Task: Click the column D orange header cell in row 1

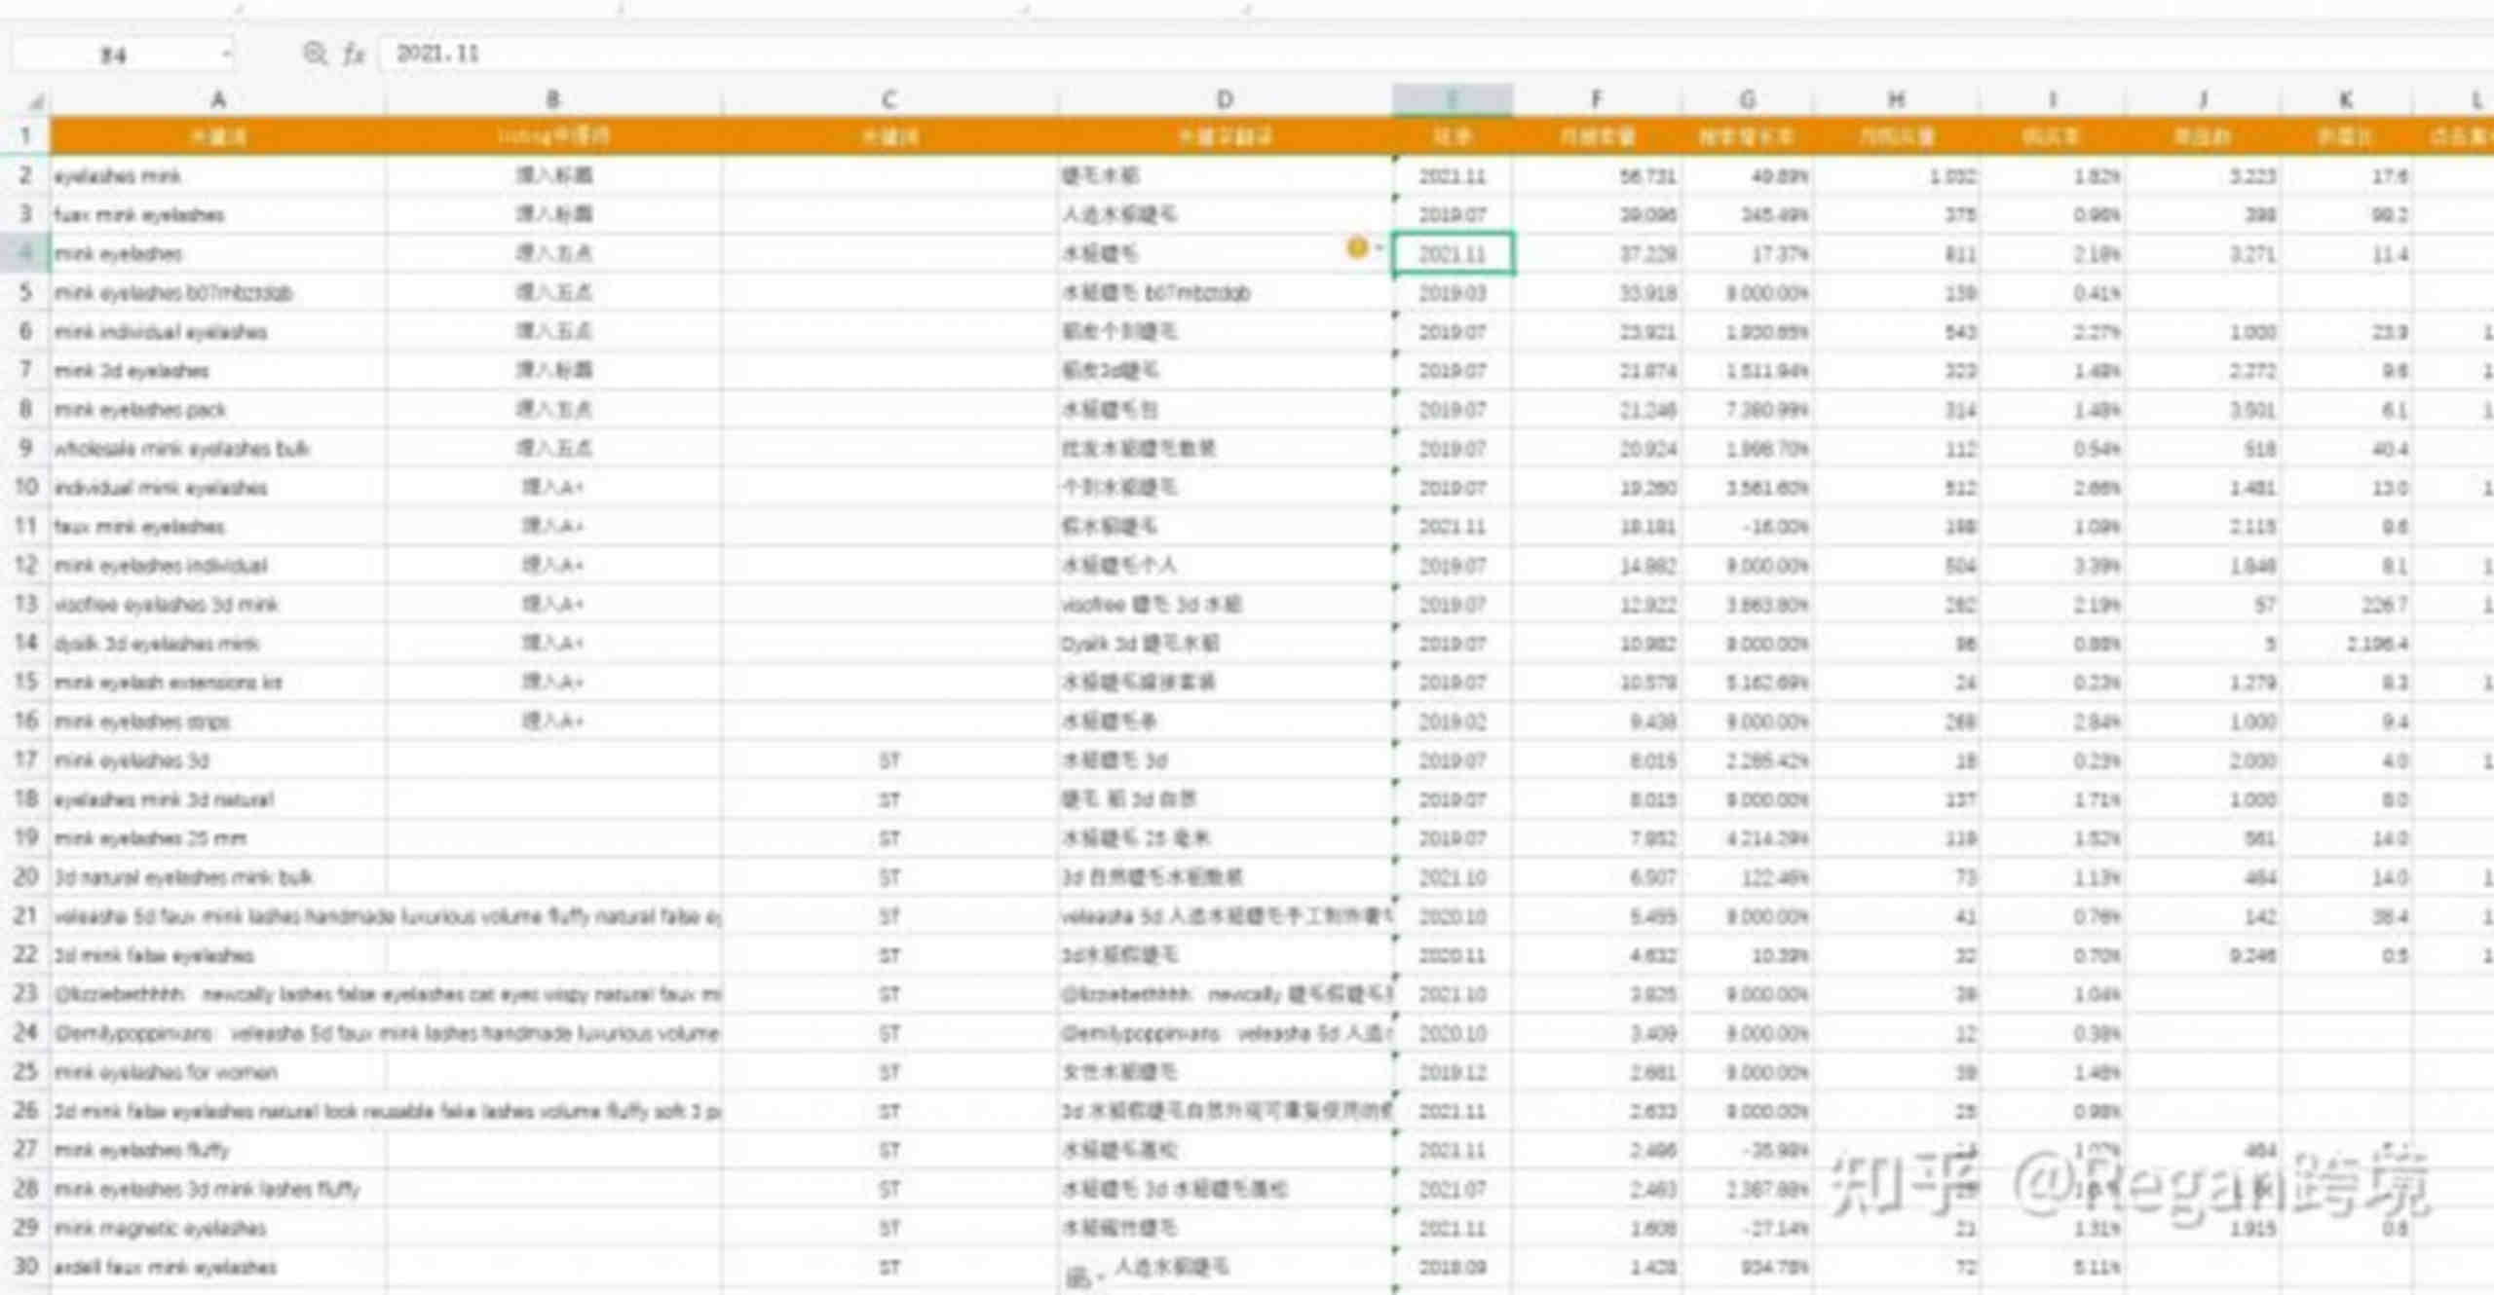Action: pos(1226,136)
